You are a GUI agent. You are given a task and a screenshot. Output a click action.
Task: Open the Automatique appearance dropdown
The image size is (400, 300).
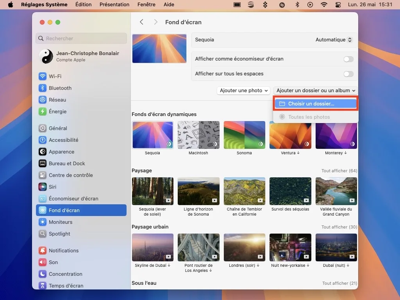tap(334, 40)
